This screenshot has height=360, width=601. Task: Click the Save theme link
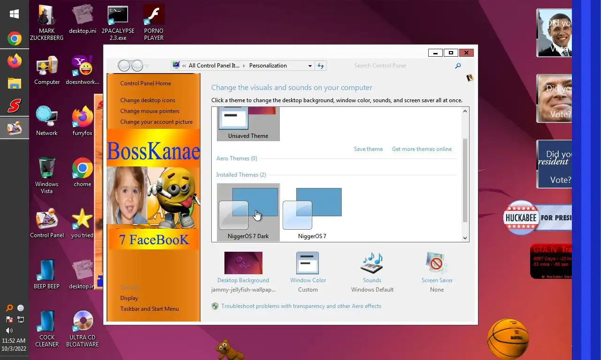368,149
